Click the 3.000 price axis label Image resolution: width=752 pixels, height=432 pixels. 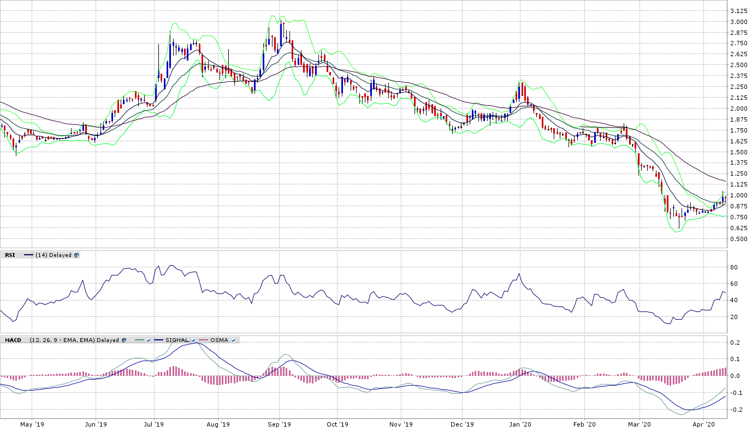(x=738, y=22)
